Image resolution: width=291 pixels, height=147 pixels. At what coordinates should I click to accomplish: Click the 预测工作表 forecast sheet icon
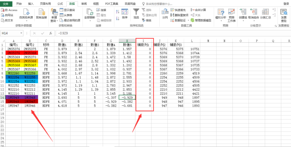(x=232, y=12)
